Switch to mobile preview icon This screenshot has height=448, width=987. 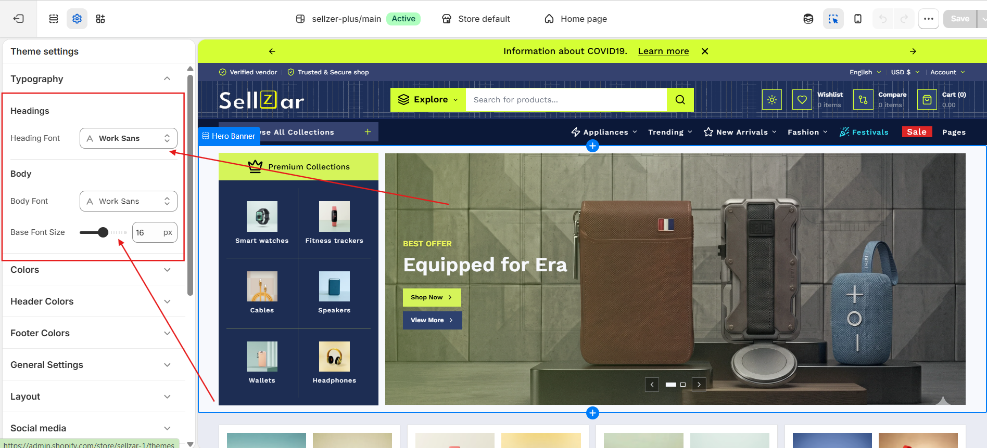(x=858, y=19)
